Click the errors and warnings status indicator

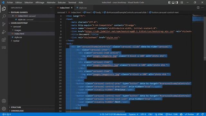click(6, 114)
